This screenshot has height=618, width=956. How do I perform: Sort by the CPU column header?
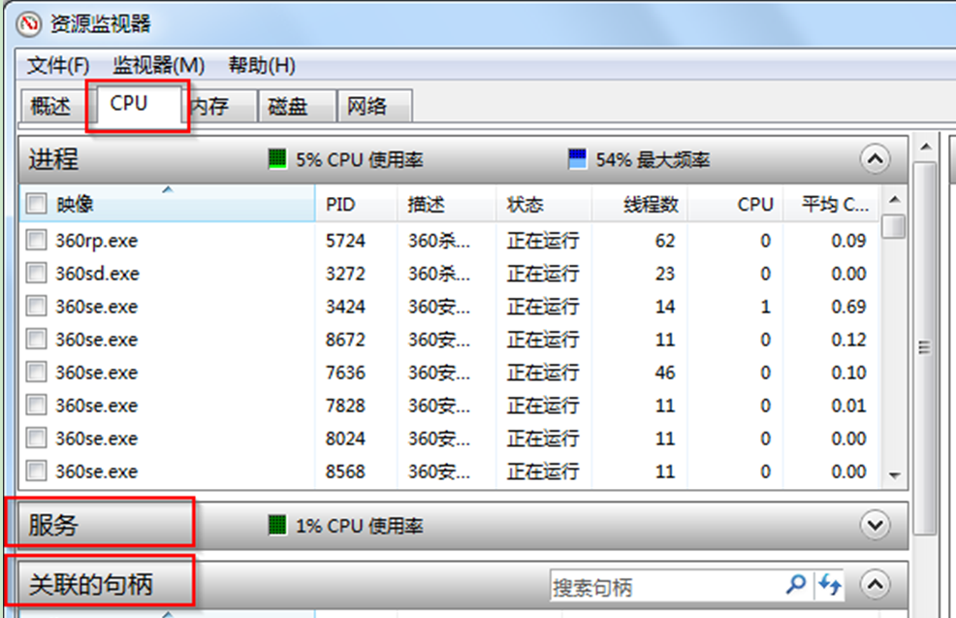[736, 204]
